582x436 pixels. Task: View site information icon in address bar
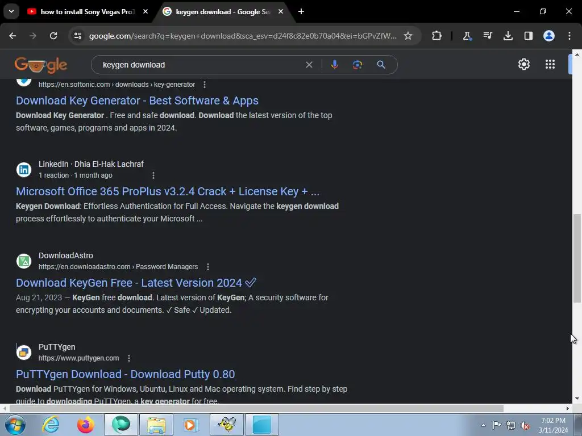tap(78, 36)
